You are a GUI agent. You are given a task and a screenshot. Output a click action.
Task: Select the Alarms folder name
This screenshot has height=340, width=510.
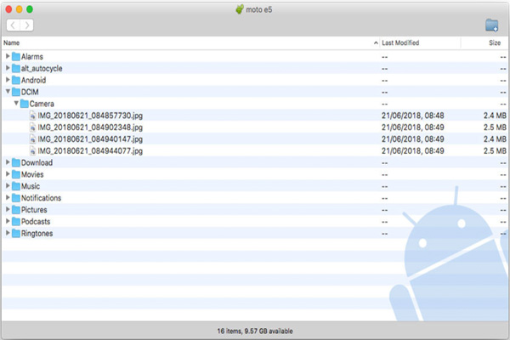pyautogui.click(x=32, y=57)
